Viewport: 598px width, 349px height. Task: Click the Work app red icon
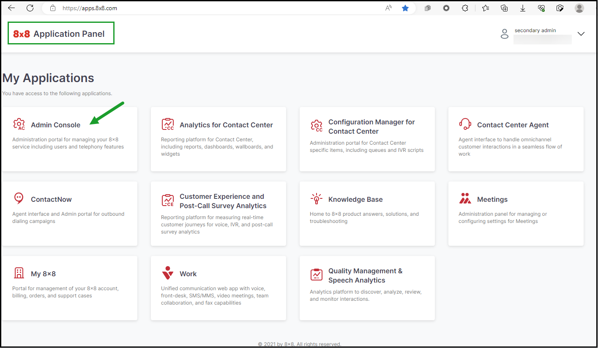click(x=168, y=273)
